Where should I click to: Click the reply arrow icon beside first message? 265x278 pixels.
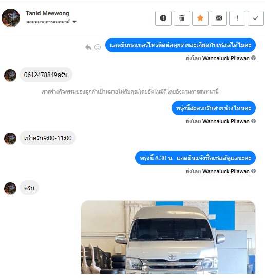(88, 47)
